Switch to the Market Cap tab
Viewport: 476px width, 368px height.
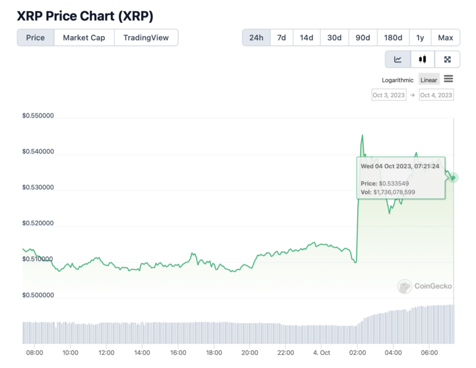tap(84, 37)
